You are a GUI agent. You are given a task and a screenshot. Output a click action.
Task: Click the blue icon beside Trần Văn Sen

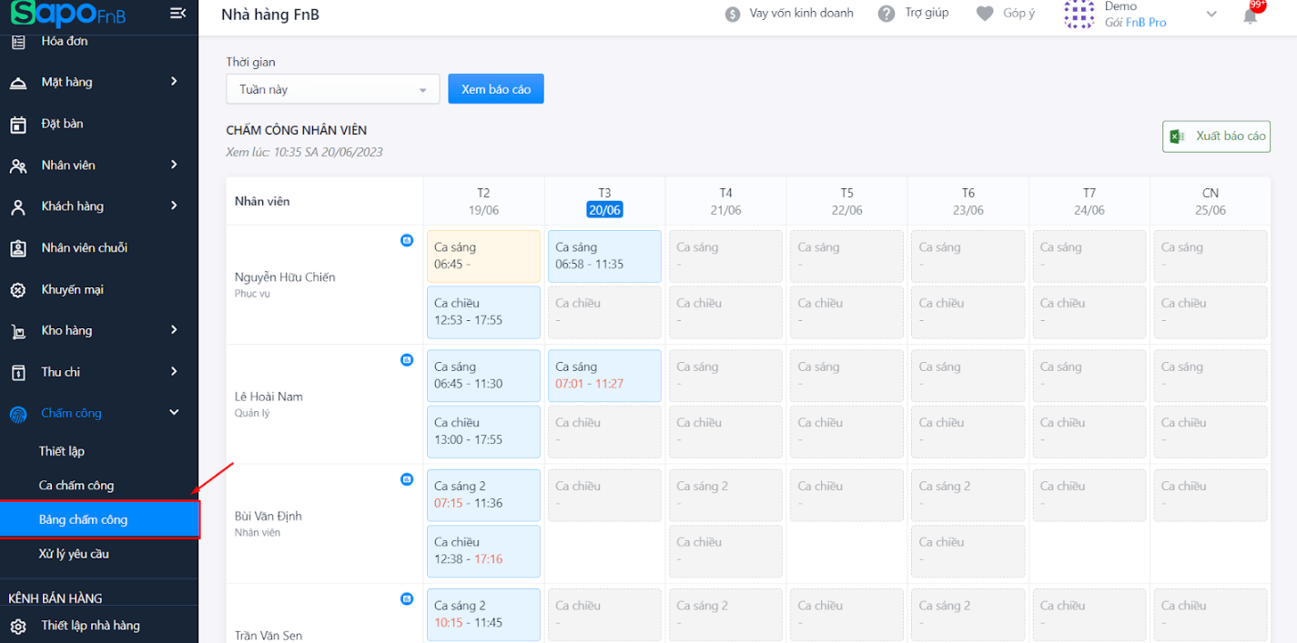click(x=407, y=598)
